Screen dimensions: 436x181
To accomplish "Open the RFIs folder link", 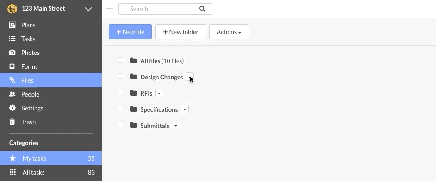I will tap(146, 93).
